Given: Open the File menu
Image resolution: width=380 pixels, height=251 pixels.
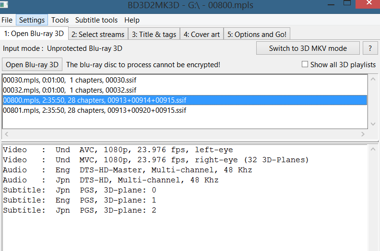Looking at the screenshot, I should coord(7,20).
